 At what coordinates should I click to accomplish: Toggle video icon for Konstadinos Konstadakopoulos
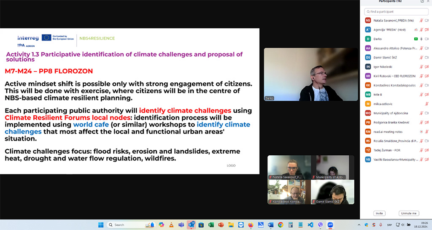[x=427, y=85]
